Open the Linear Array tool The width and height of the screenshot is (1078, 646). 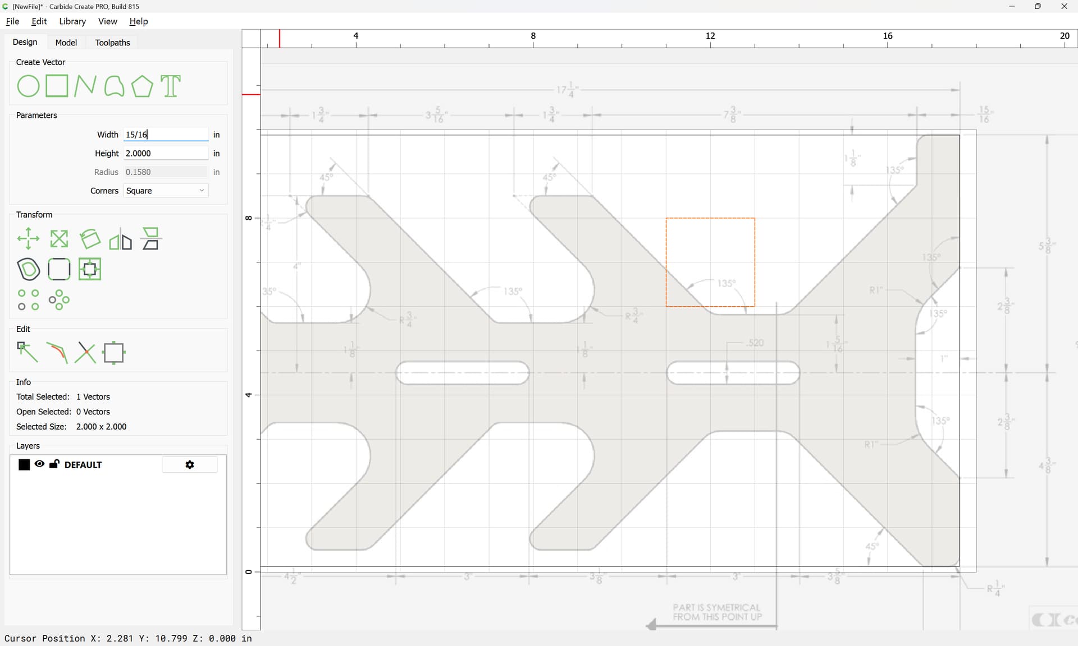click(28, 300)
